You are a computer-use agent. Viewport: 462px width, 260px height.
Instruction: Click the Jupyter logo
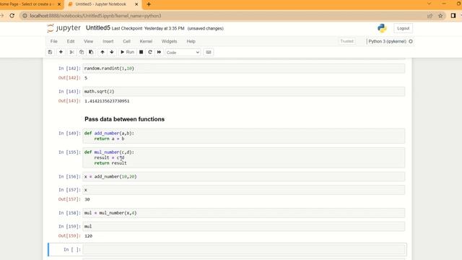point(64,28)
